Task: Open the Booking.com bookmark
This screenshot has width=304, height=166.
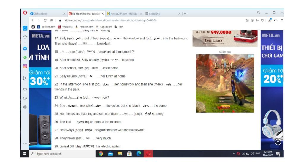Action: [46, 27]
